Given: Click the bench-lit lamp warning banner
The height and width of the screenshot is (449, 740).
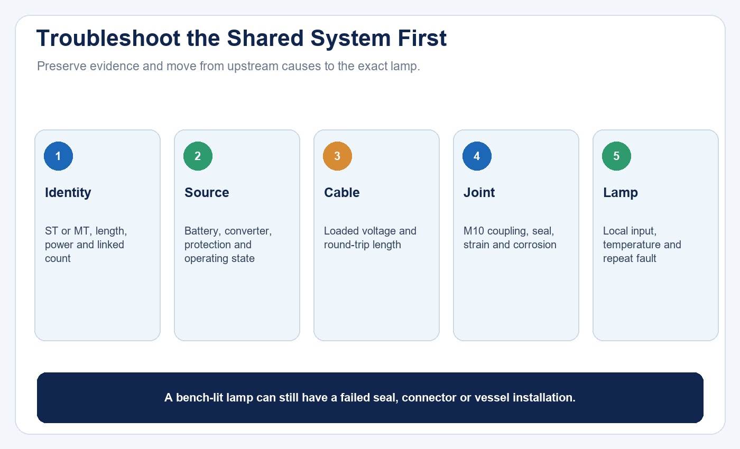Looking at the screenshot, I should 370,398.
